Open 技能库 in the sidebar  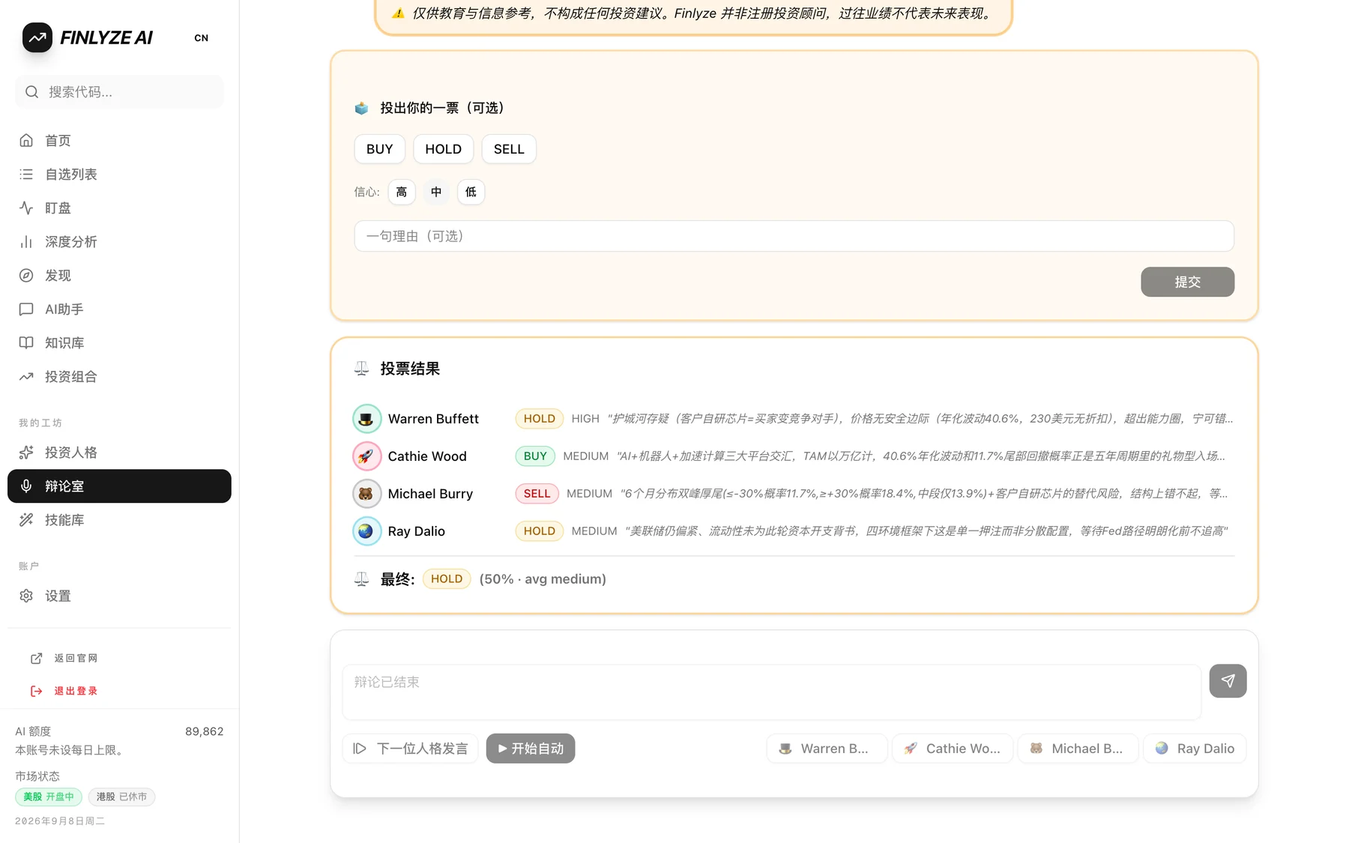pyautogui.click(x=119, y=519)
